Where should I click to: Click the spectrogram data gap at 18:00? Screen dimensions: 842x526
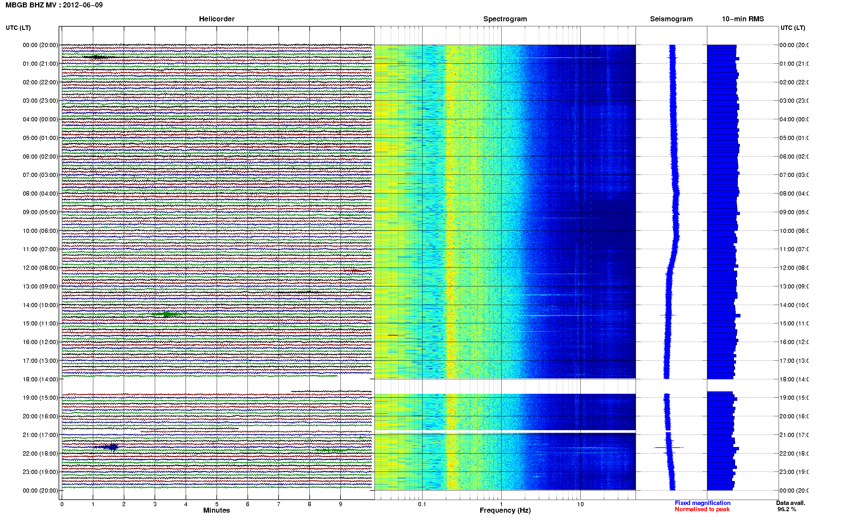505,386
